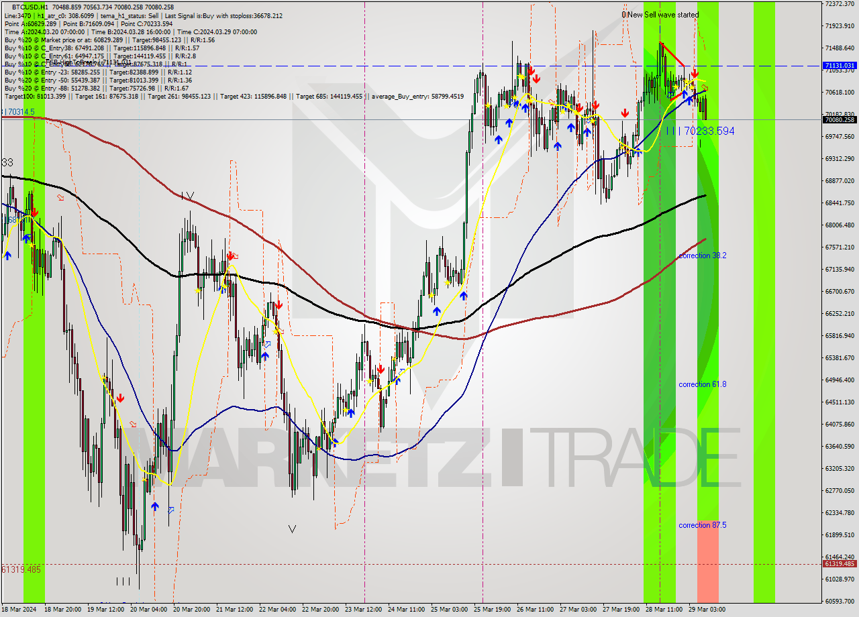
Task: Select the red '61319.485' label at chart left
Action: [21, 569]
